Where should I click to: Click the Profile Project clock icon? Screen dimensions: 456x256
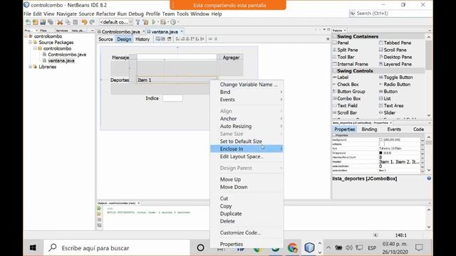(x=173, y=22)
